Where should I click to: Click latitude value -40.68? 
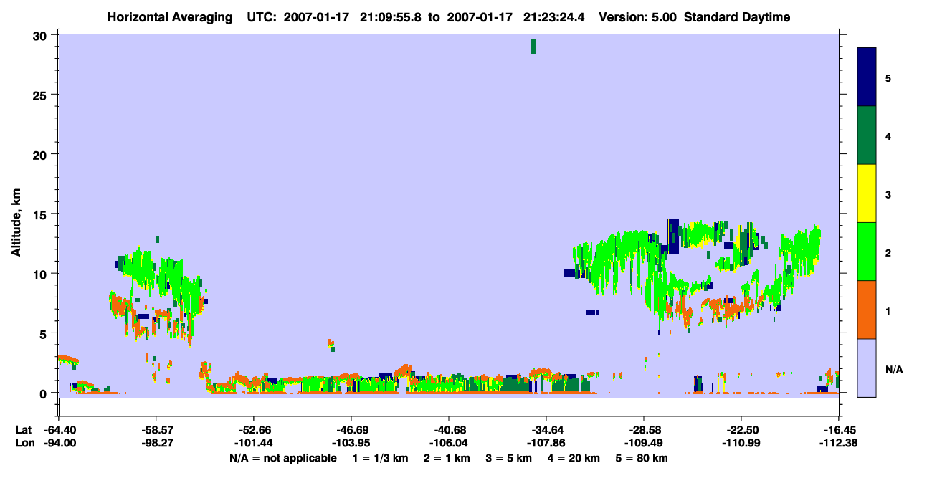[448, 429]
